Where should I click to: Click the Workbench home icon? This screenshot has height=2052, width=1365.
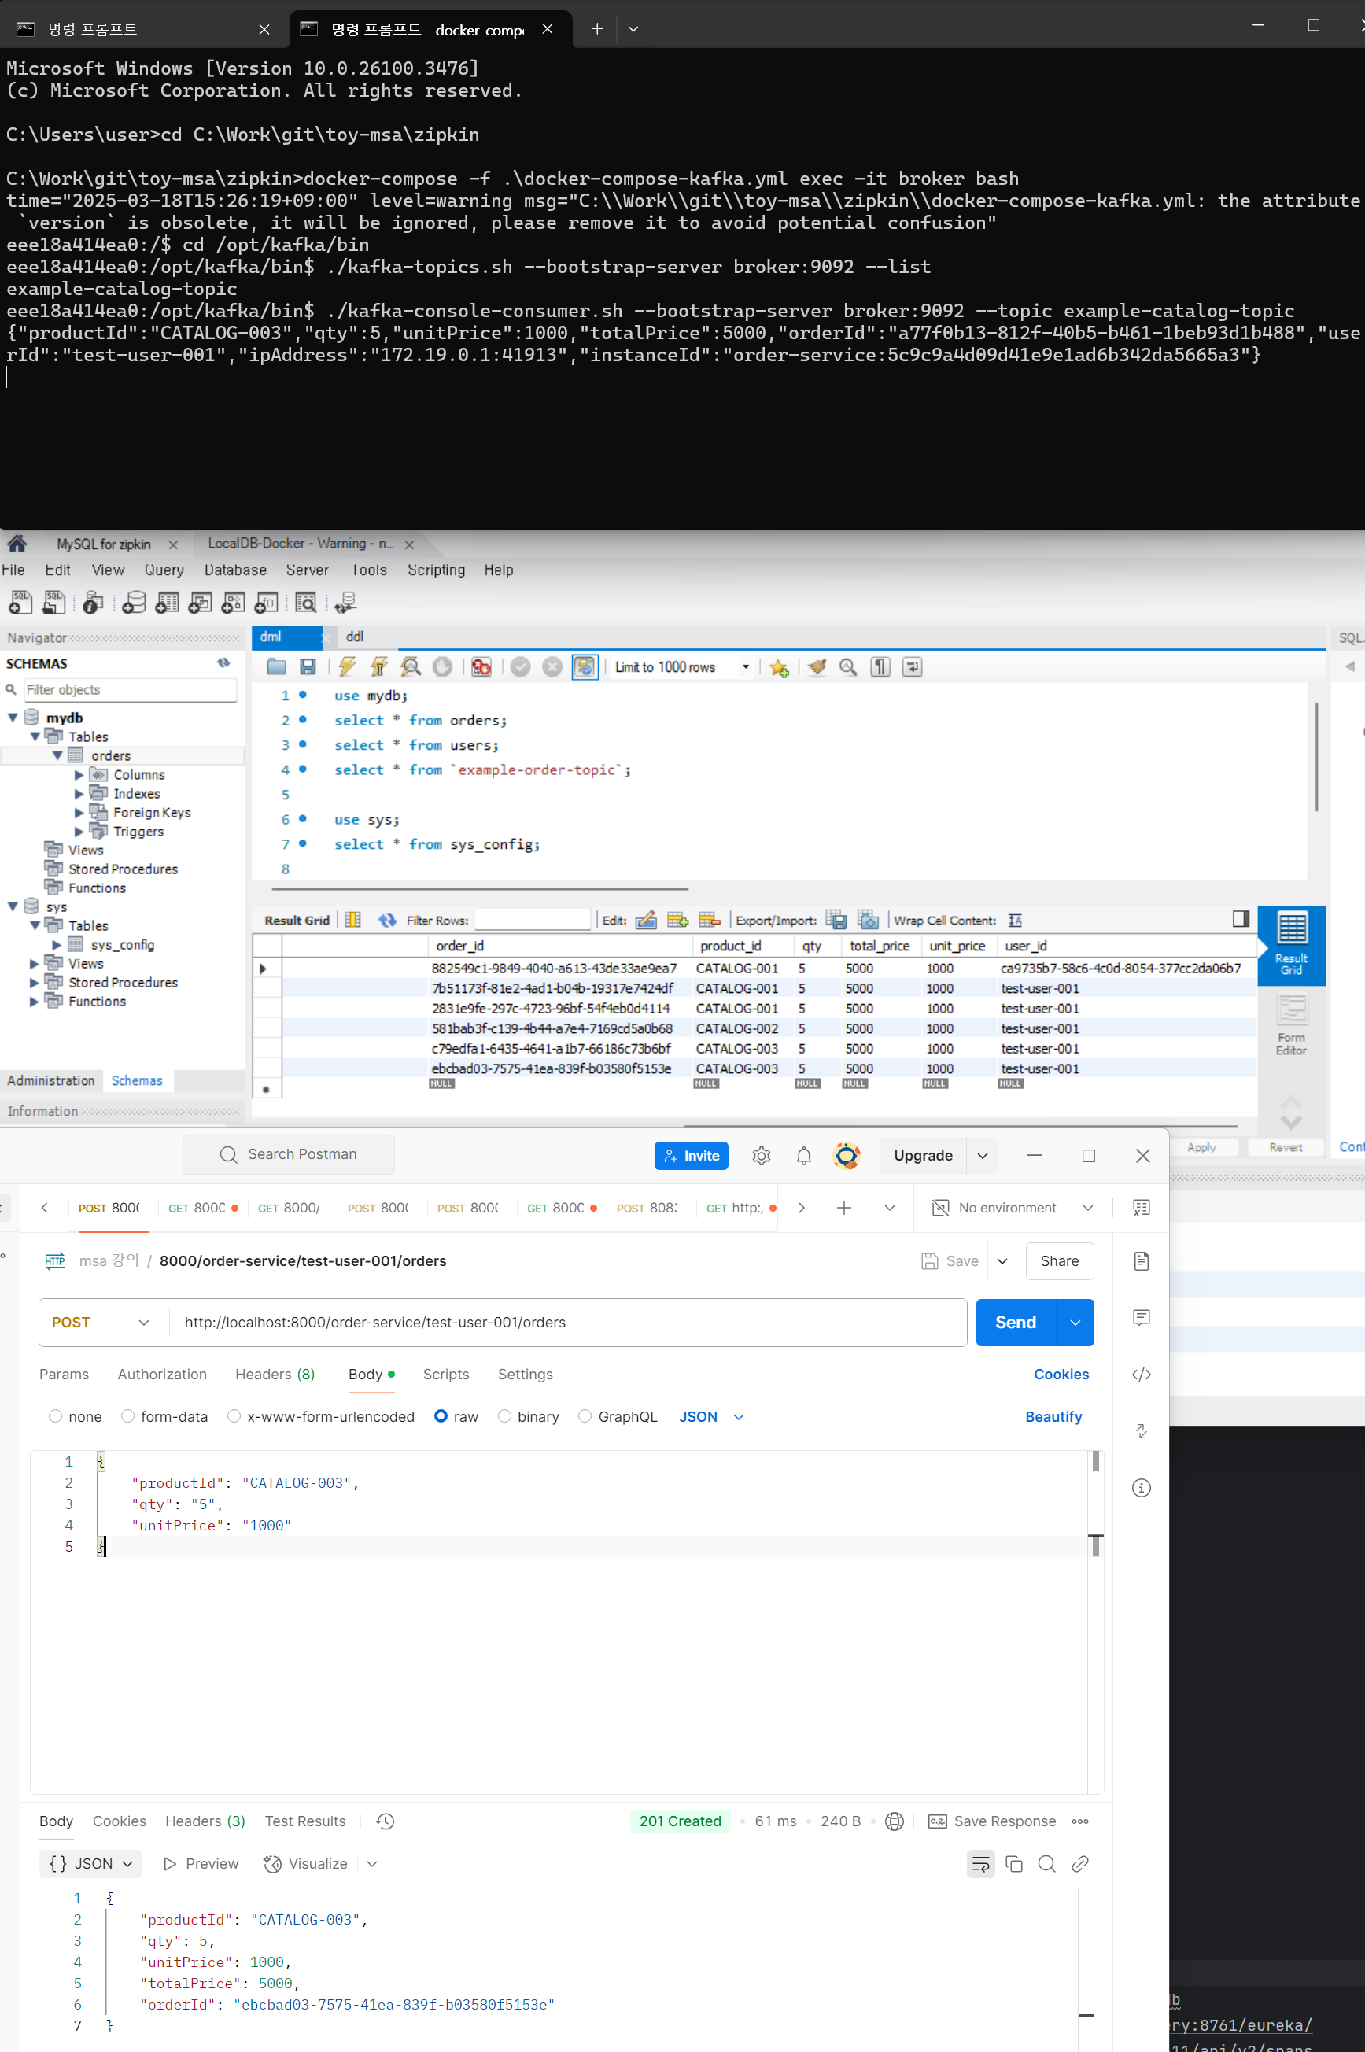pyautogui.click(x=17, y=544)
